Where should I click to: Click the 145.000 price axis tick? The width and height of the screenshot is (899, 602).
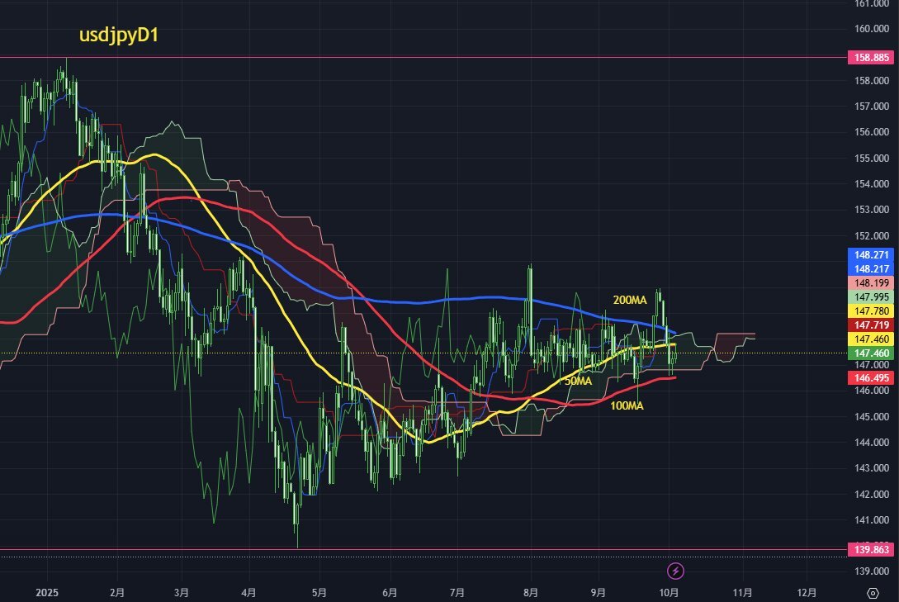click(x=872, y=417)
